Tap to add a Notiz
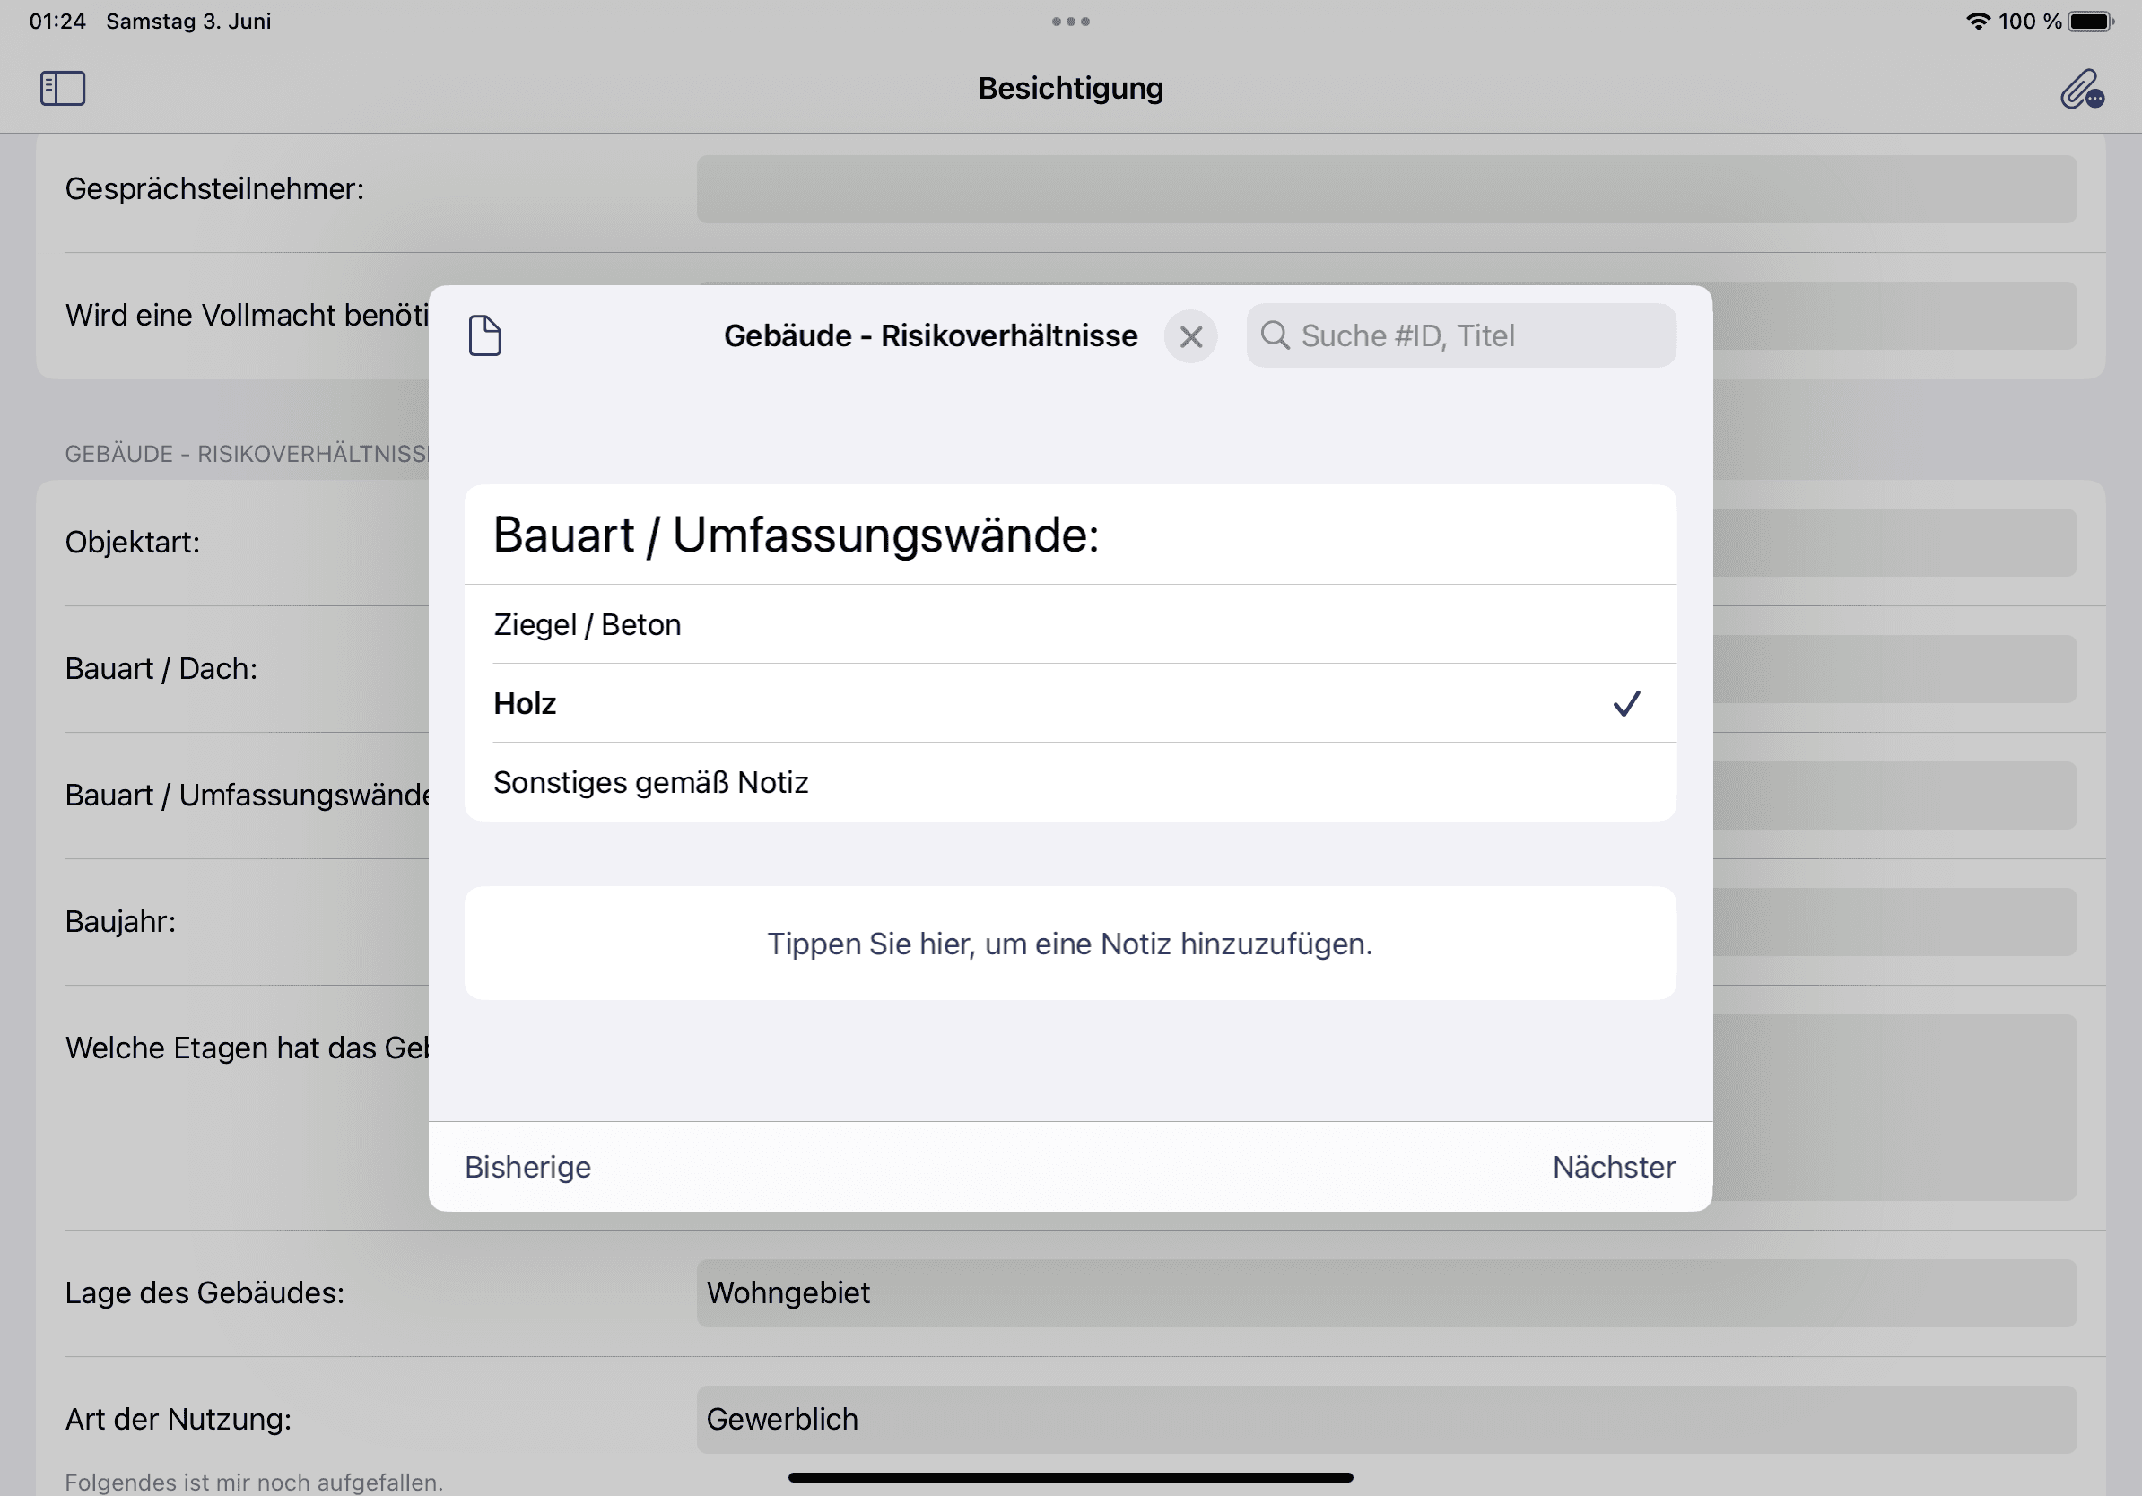The image size is (2142, 1496). (x=1069, y=943)
